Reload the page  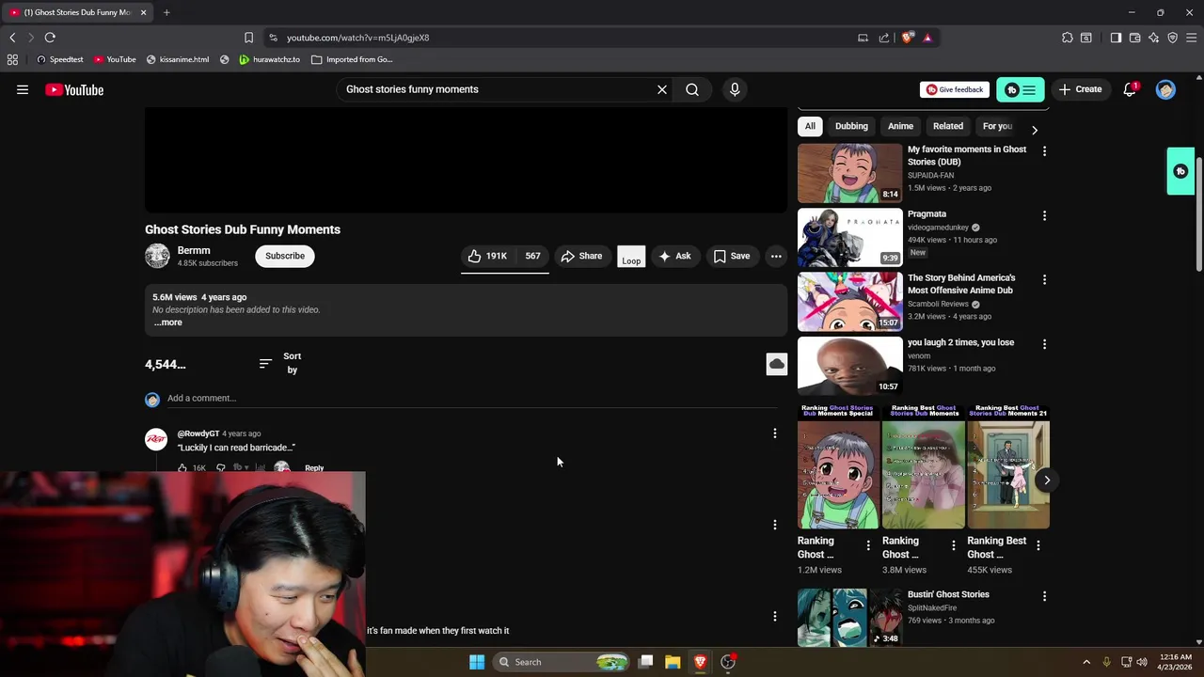[50, 38]
